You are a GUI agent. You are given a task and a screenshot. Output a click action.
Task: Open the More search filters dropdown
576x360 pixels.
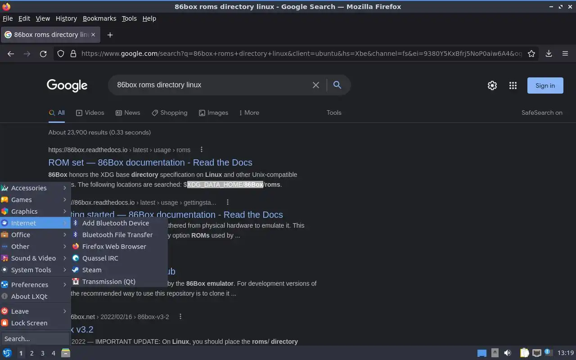[249, 113]
